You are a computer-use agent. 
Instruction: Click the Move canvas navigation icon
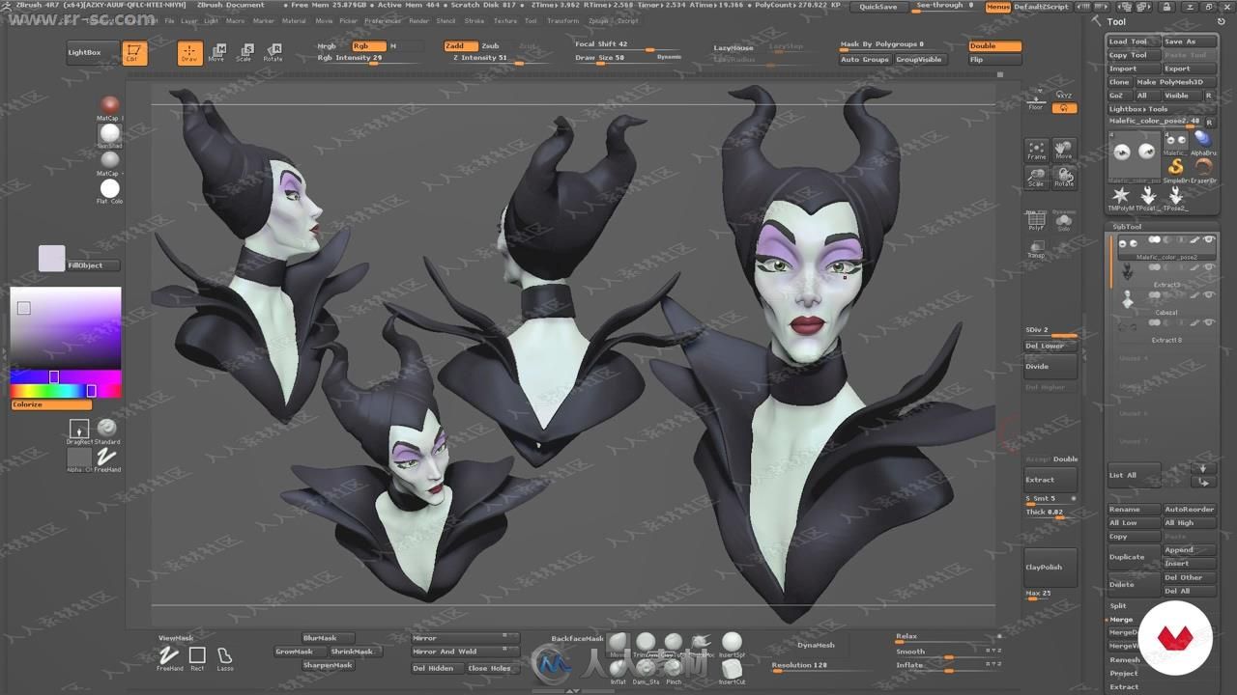pyautogui.click(x=1064, y=151)
